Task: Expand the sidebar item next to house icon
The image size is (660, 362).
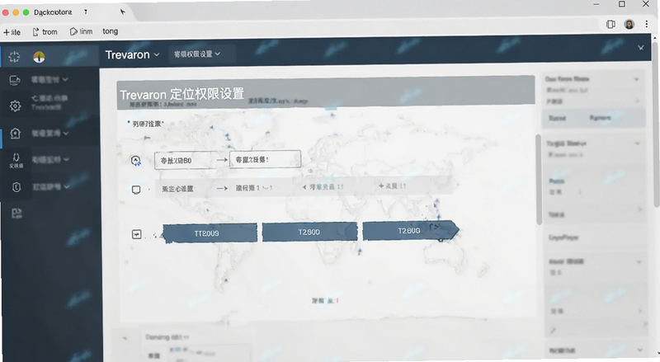Action: pos(66,133)
